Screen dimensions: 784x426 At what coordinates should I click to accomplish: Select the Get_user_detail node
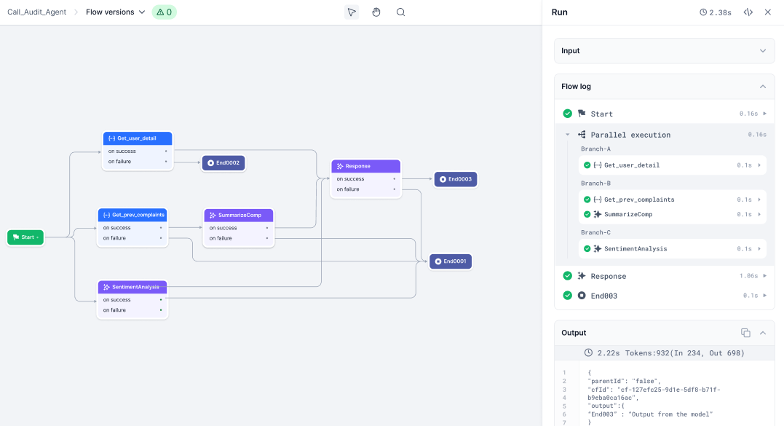point(137,138)
